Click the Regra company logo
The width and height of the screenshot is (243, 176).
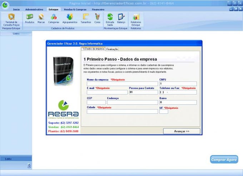point(63,109)
